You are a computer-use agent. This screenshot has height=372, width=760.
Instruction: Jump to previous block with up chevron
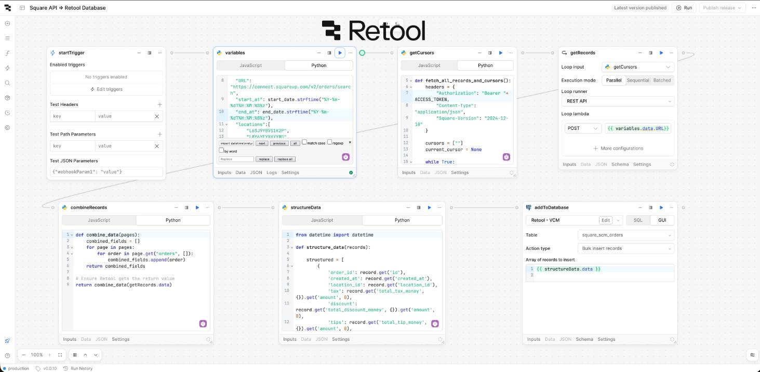pyautogui.click(x=86, y=355)
